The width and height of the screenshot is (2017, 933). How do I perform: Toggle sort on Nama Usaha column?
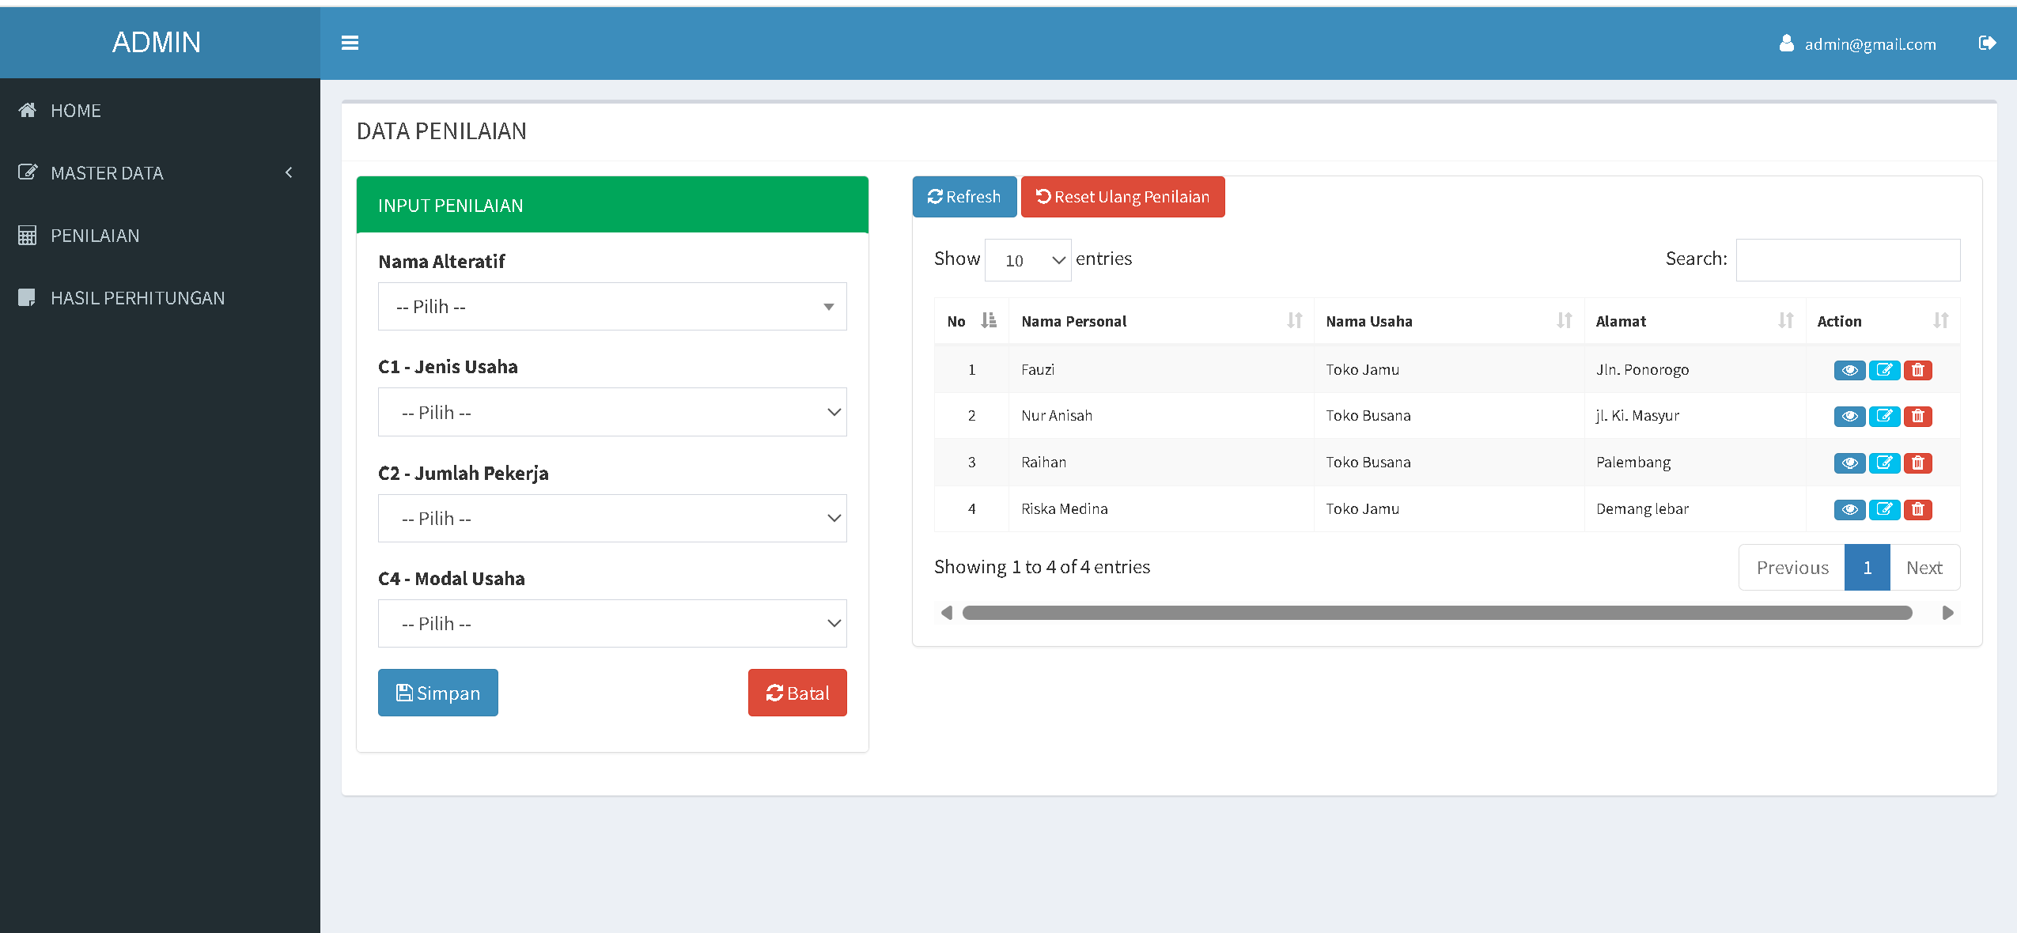(x=1564, y=320)
